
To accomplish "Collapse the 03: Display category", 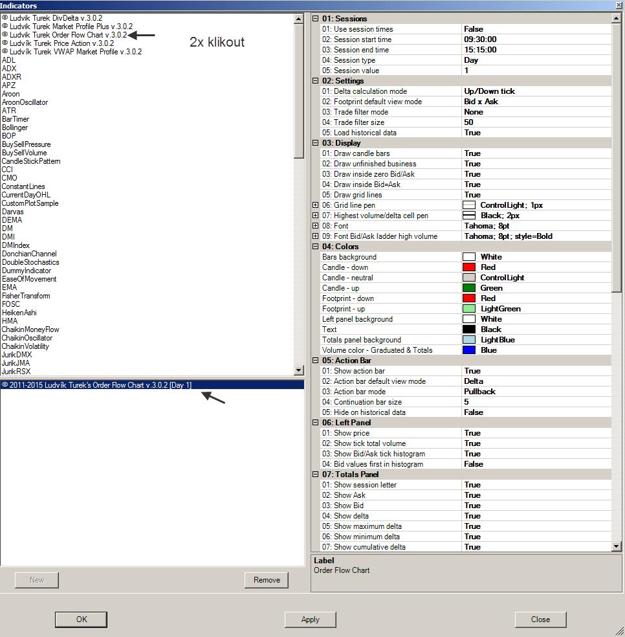I will pyautogui.click(x=316, y=143).
